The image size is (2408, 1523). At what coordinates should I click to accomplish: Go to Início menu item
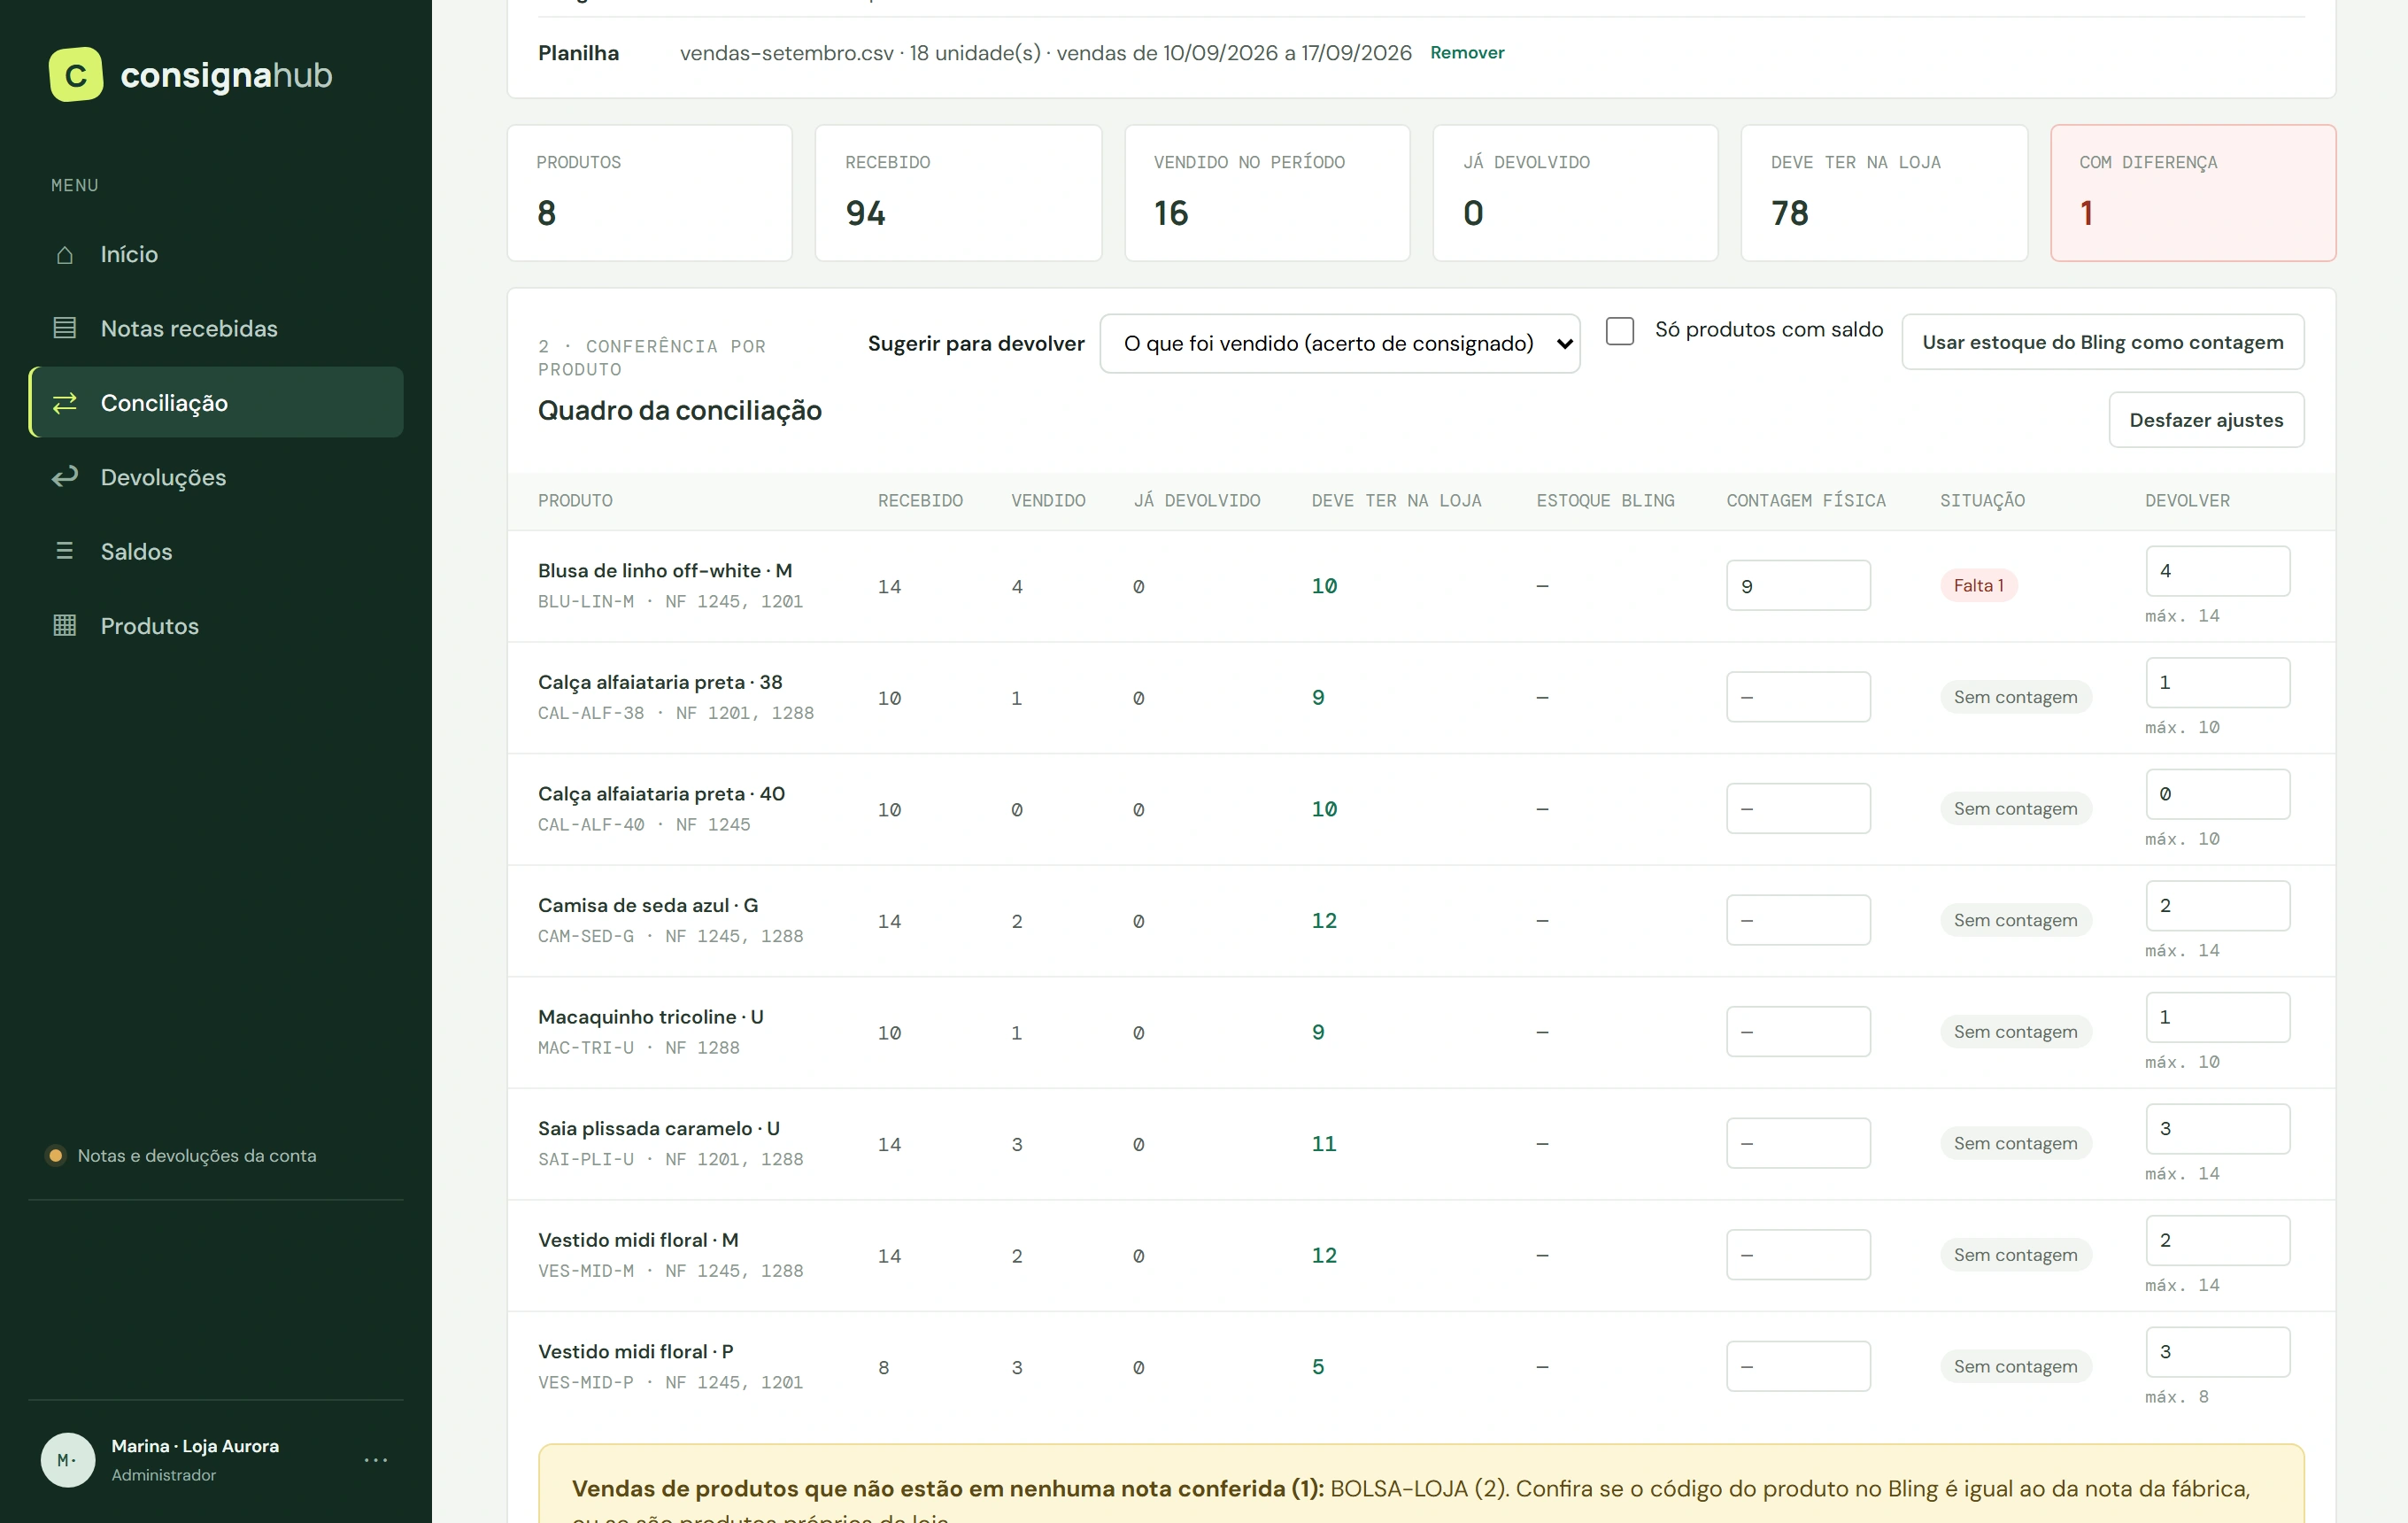(x=216, y=254)
